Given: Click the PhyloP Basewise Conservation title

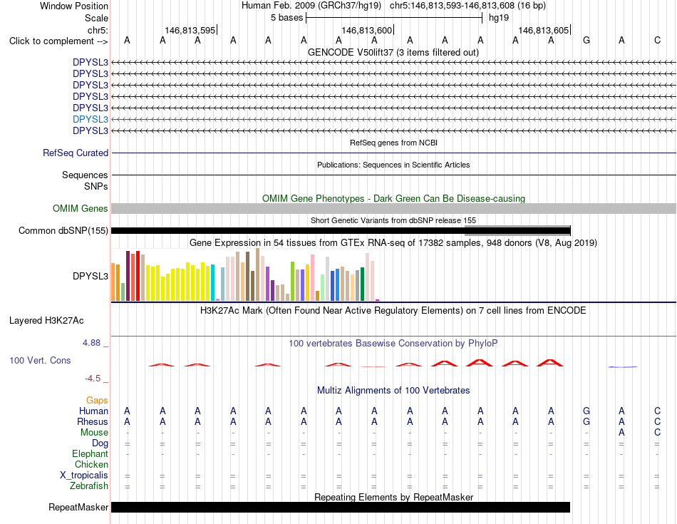Looking at the screenshot, I should pyautogui.click(x=393, y=344).
